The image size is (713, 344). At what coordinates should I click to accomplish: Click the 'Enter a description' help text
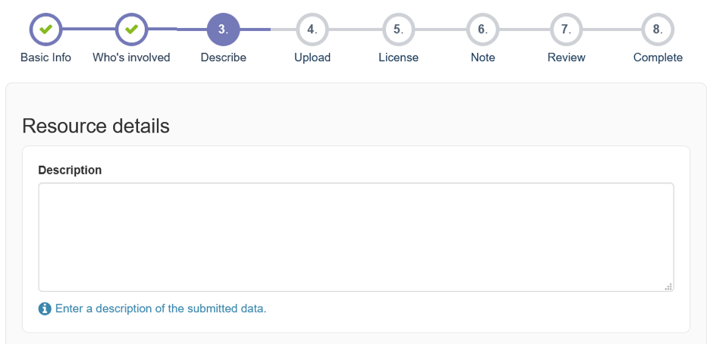coord(161,308)
